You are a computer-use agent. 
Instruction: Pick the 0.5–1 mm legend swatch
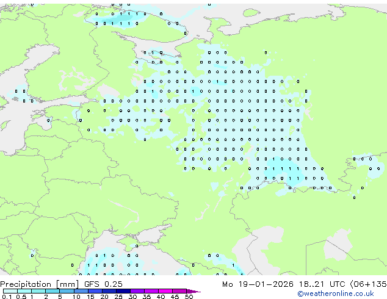tap(24, 291)
